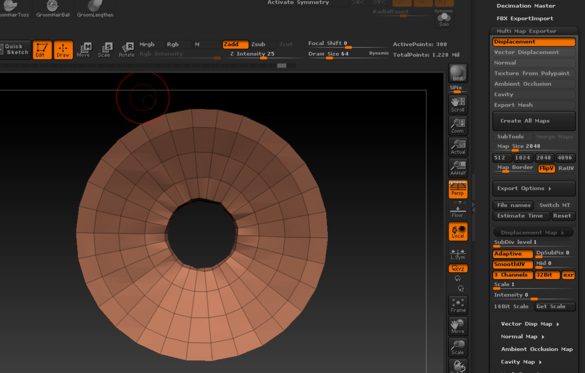Select the GroomHairToss brush icon
585x373 pixels.
coord(14,9)
